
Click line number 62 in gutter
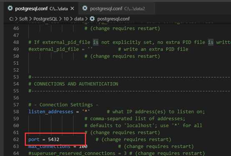click(x=16, y=139)
